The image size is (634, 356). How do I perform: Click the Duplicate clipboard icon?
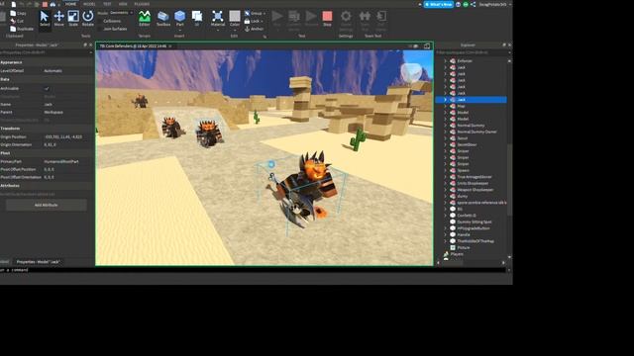(13, 29)
